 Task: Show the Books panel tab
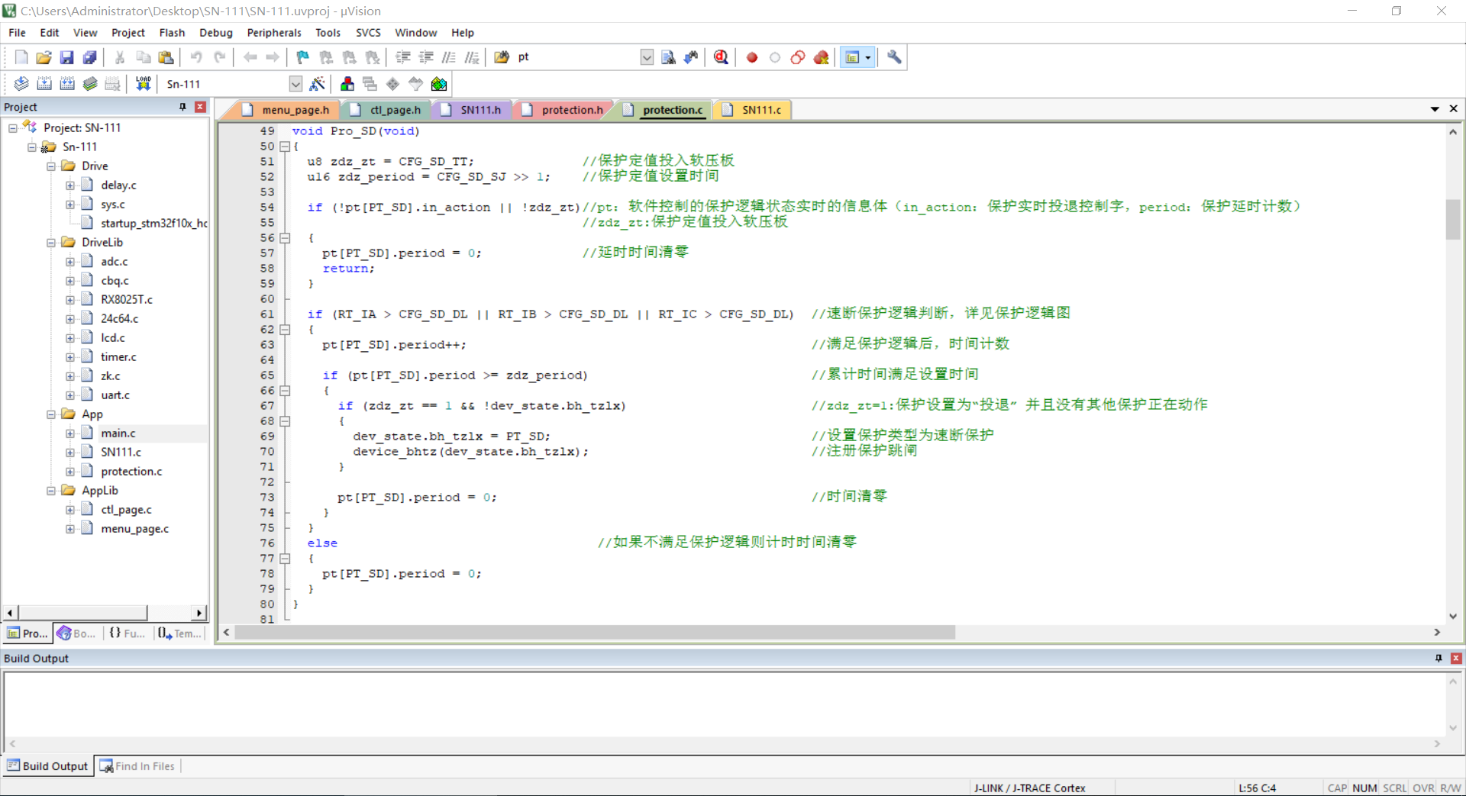pyautogui.click(x=77, y=633)
